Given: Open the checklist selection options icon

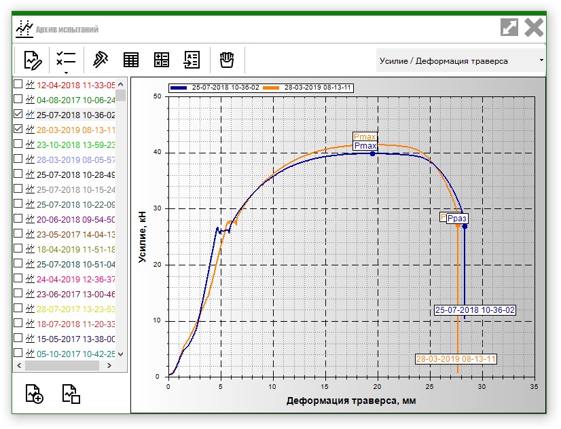Looking at the screenshot, I should point(66,59).
